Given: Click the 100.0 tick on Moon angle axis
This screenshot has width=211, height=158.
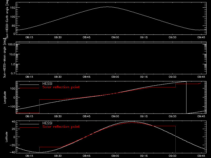Looking at the screenshot, I should coord(11,44).
